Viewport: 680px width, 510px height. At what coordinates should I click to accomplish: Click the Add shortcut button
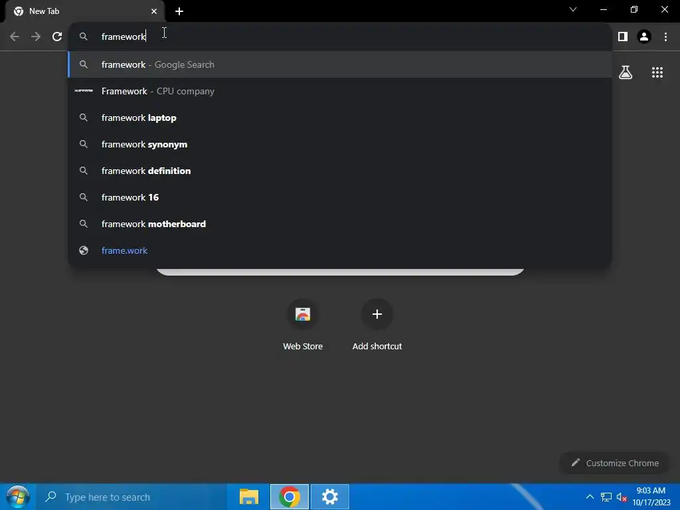[x=377, y=324]
